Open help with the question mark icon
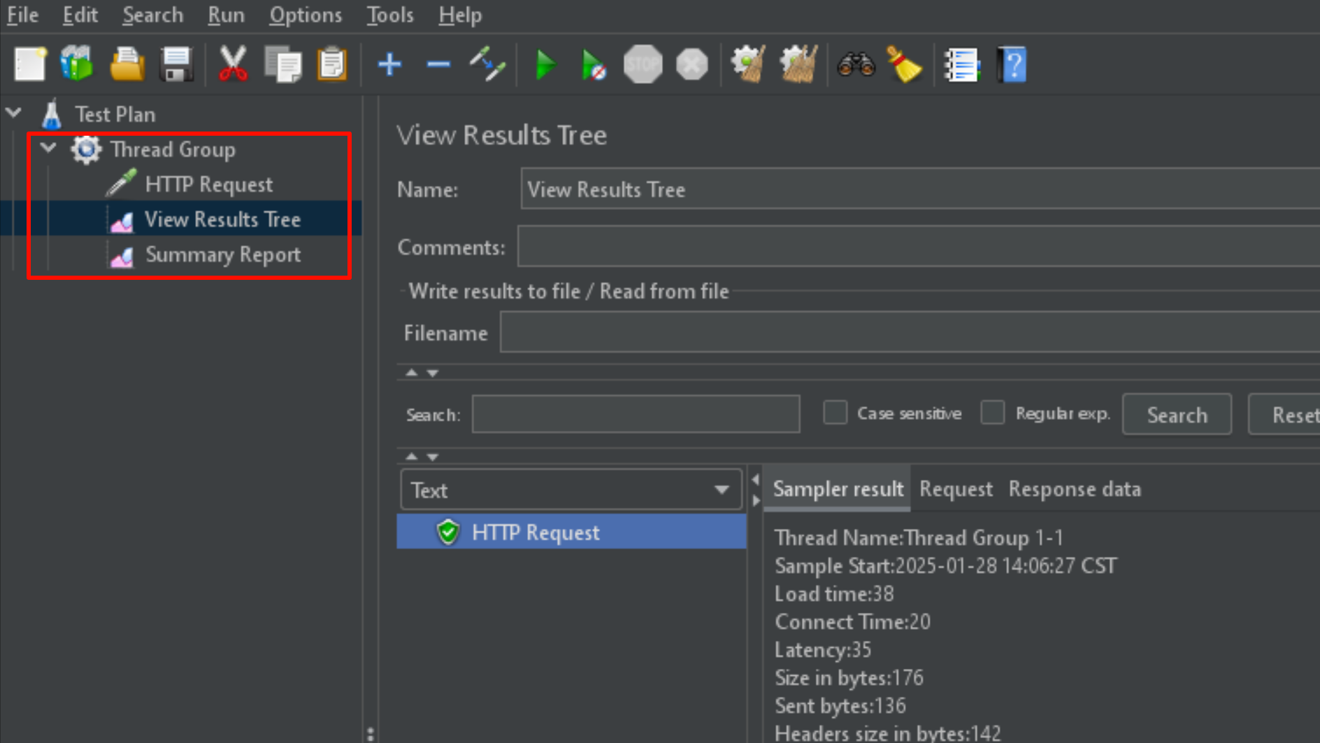Viewport: 1320px width, 743px height. pyautogui.click(x=1012, y=64)
